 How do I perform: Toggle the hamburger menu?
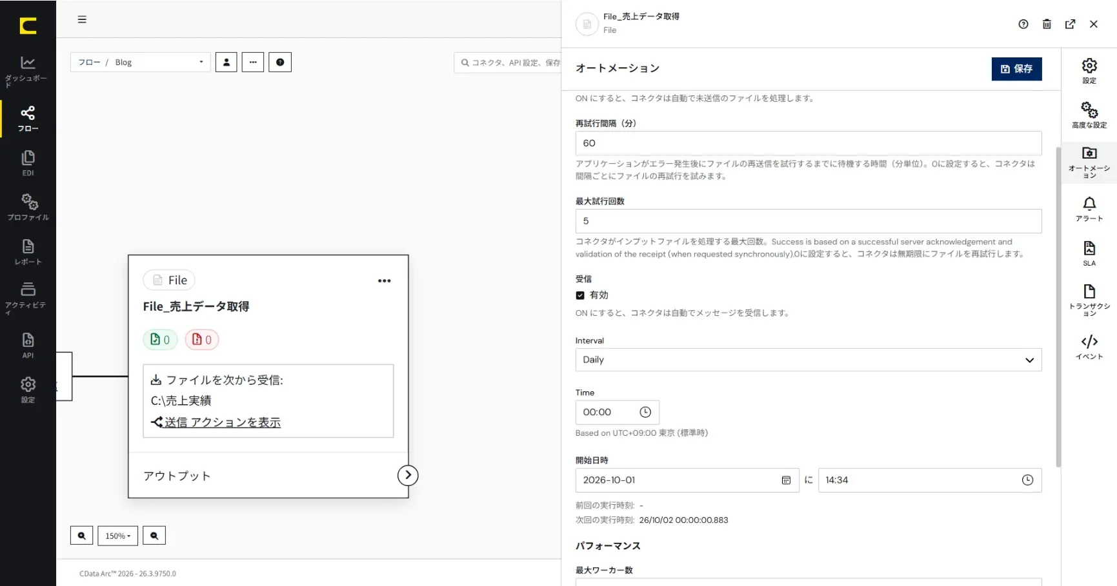(x=82, y=19)
